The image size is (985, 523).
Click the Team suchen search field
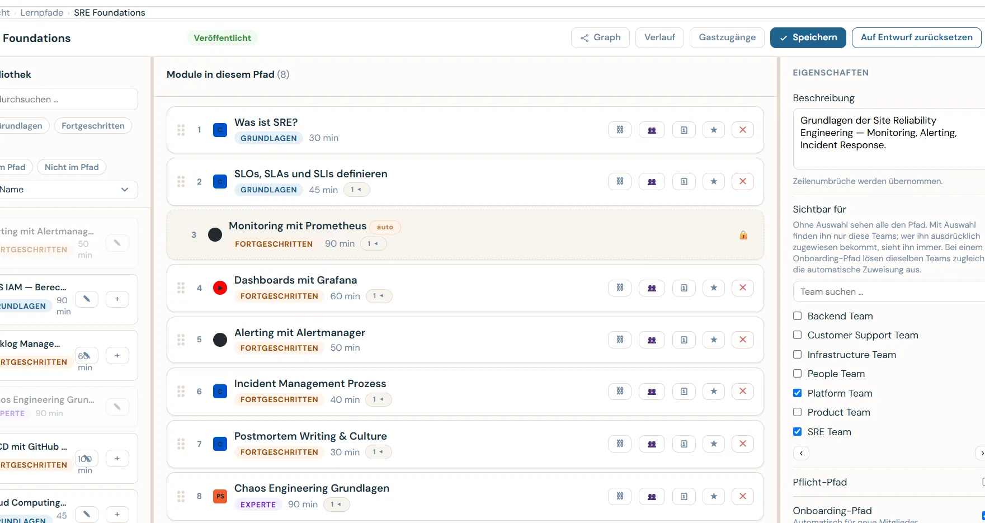click(889, 292)
